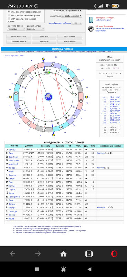
Task: Open the для Заполярья Зариель dropdown
Action: (35, 29)
